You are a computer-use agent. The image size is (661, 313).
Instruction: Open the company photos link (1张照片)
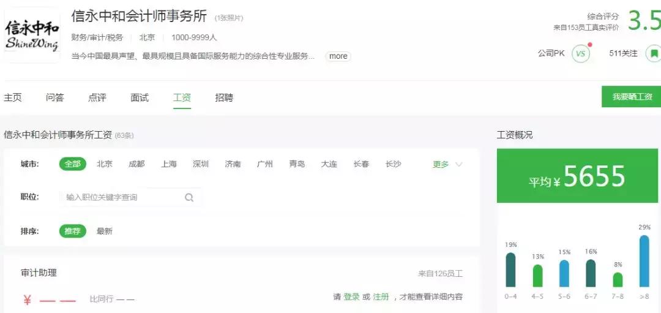click(x=229, y=18)
